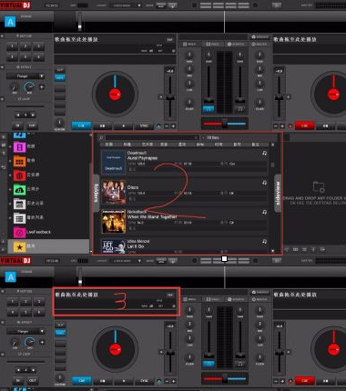Click the left GAIN knob in upper mixer
Image resolution: width=346 pixels, height=391 pixels.
[x=209, y=55]
